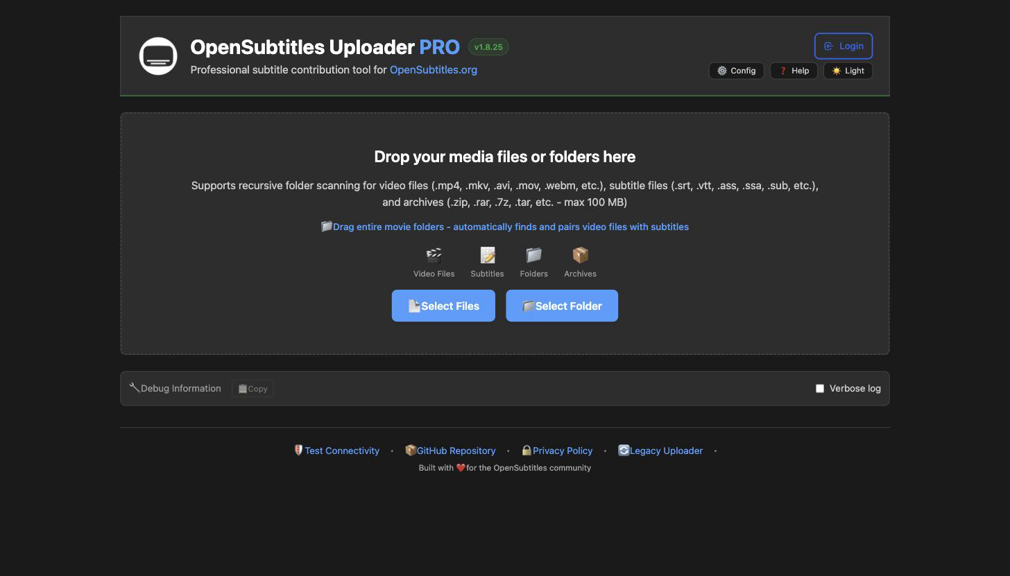This screenshot has width=1010, height=576.
Task: Click the Archives label
Action: [580, 274]
